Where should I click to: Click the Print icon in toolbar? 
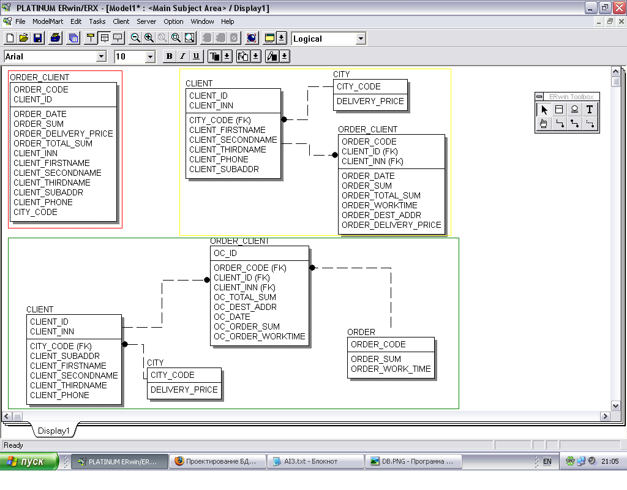56,38
